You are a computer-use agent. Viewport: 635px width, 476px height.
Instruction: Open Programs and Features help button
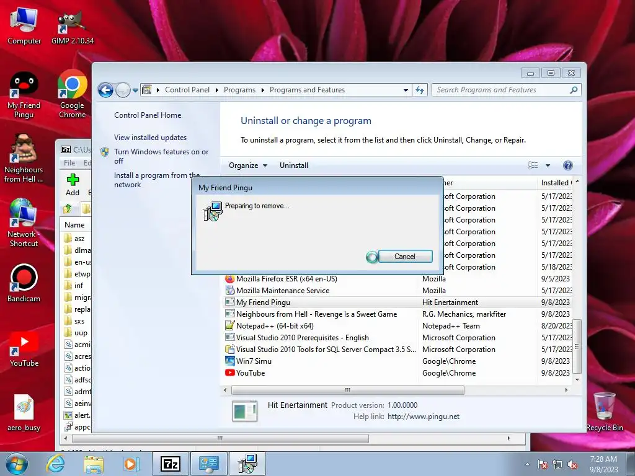(x=568, y=165)
